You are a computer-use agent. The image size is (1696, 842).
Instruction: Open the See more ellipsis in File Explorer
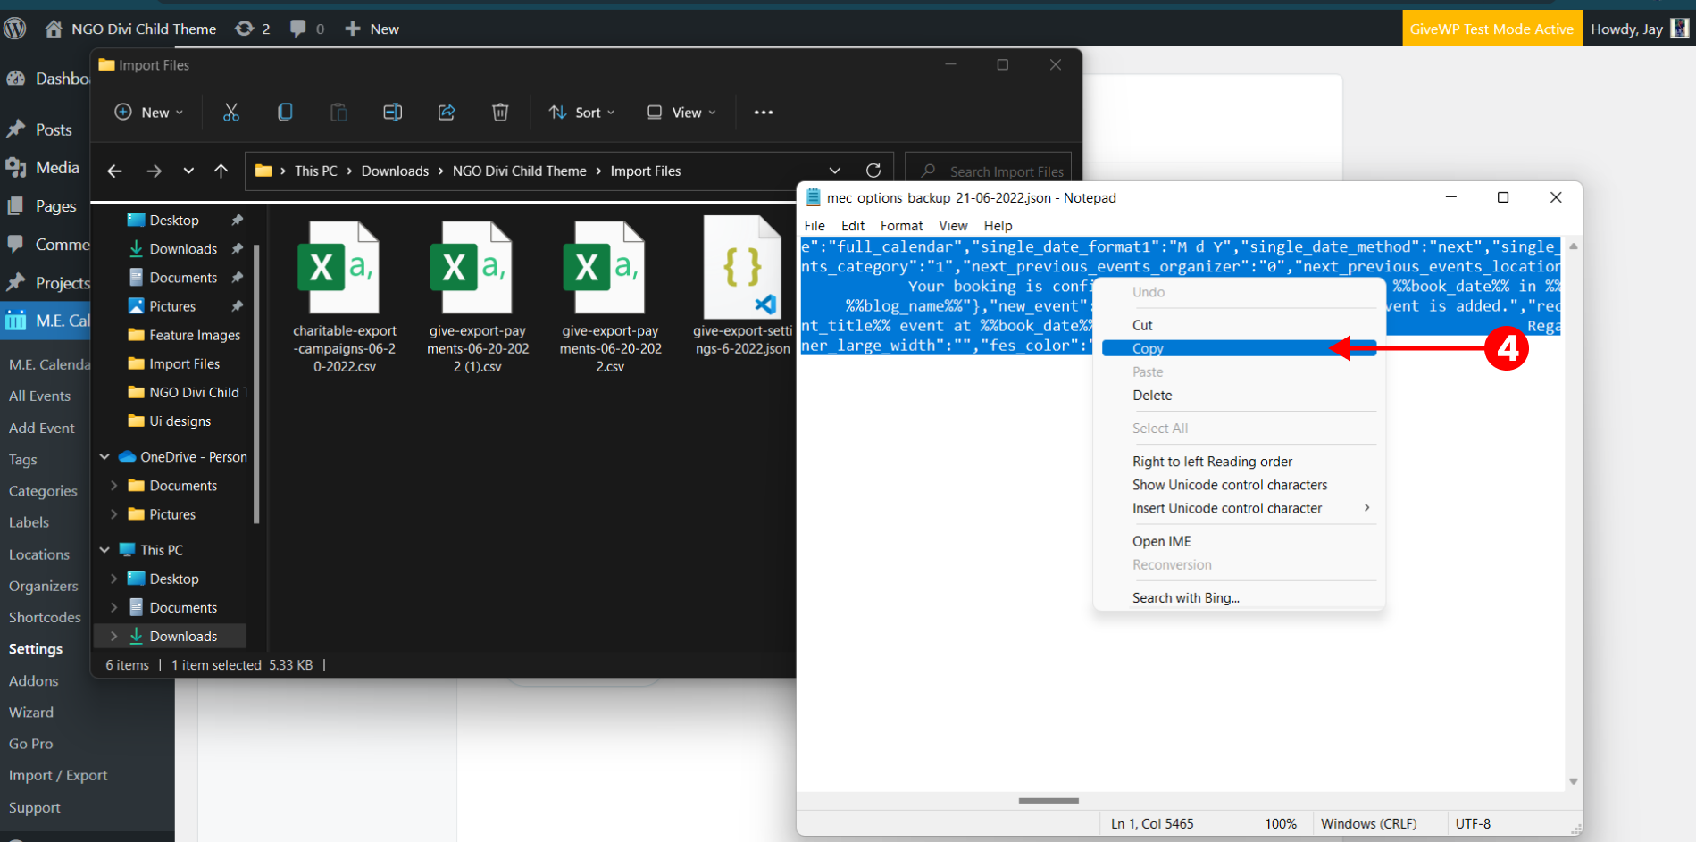point(763,113)
